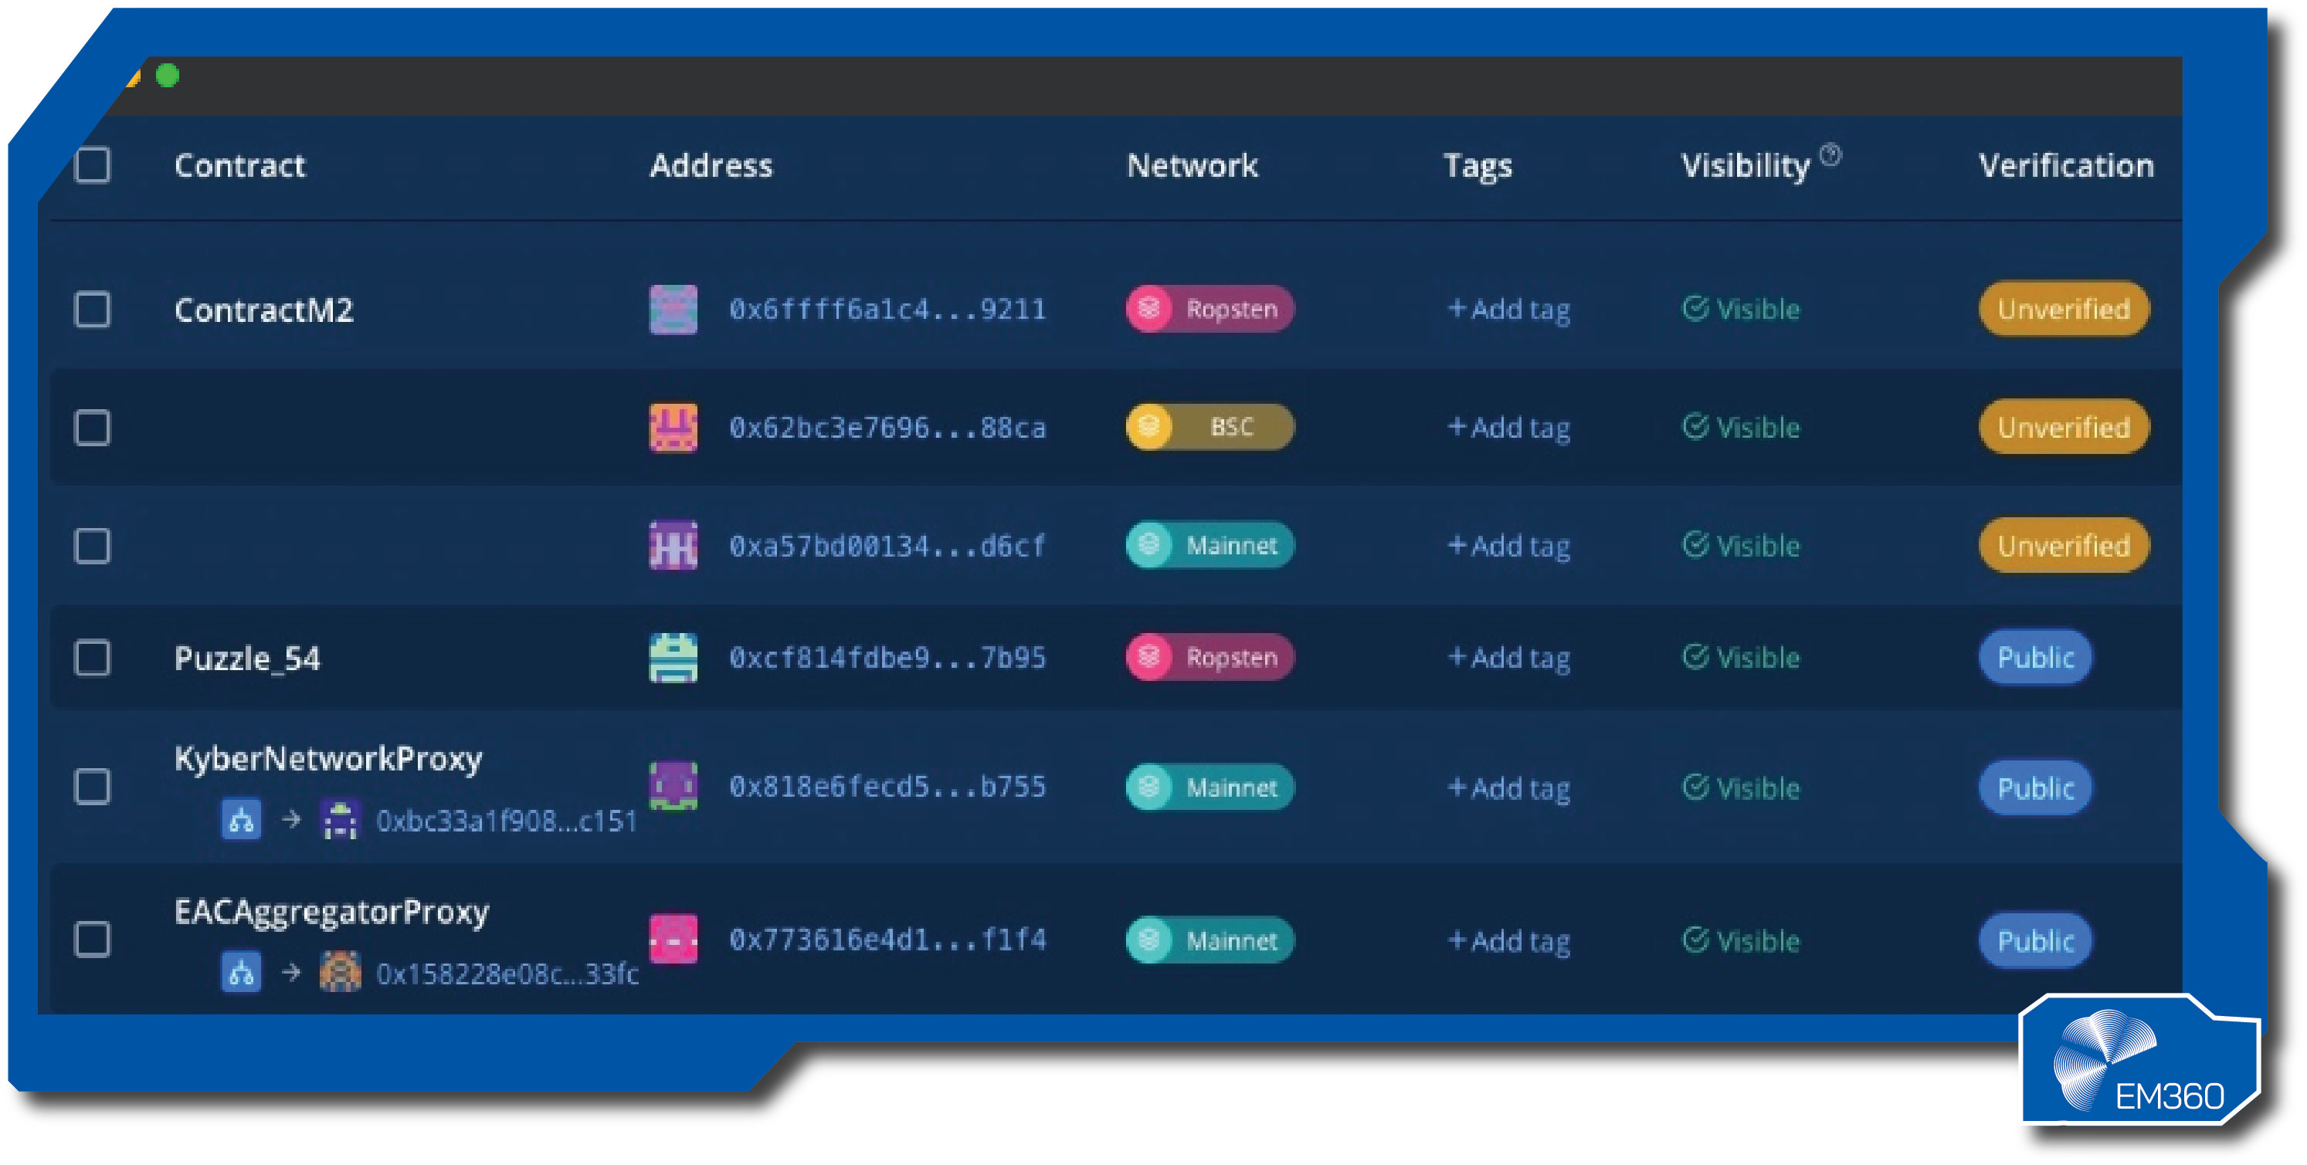2307x1165 pixels.
Task: Open the Ropsten network badge on ContractM2
Action: pyautogui.click(x=1209, y=310)
